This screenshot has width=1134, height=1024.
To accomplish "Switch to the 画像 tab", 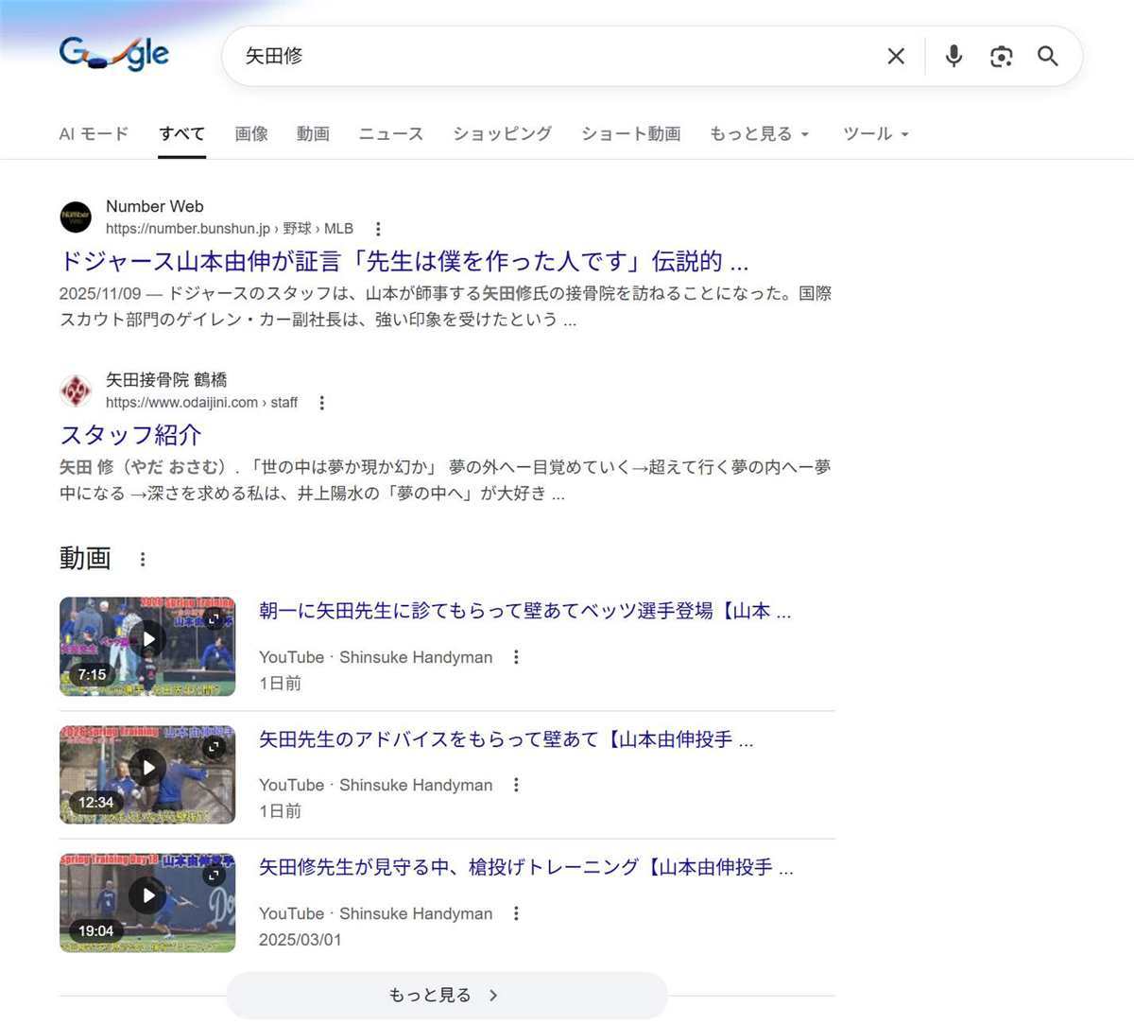I will pyautogui.click(x=251, y=133).
